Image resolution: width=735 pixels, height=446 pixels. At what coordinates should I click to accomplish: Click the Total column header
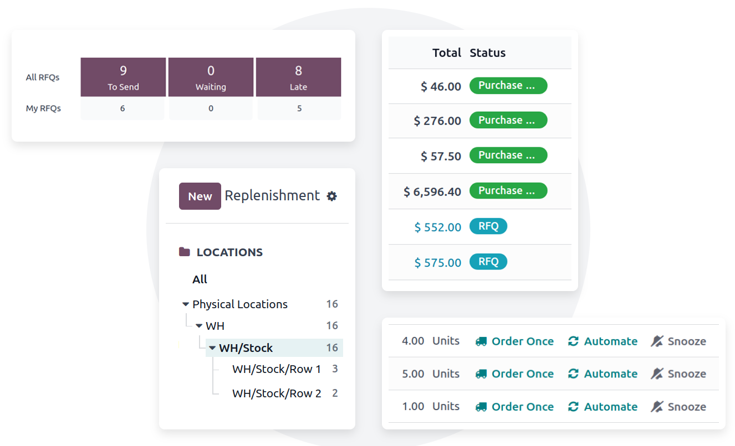[x=446, y=53]
